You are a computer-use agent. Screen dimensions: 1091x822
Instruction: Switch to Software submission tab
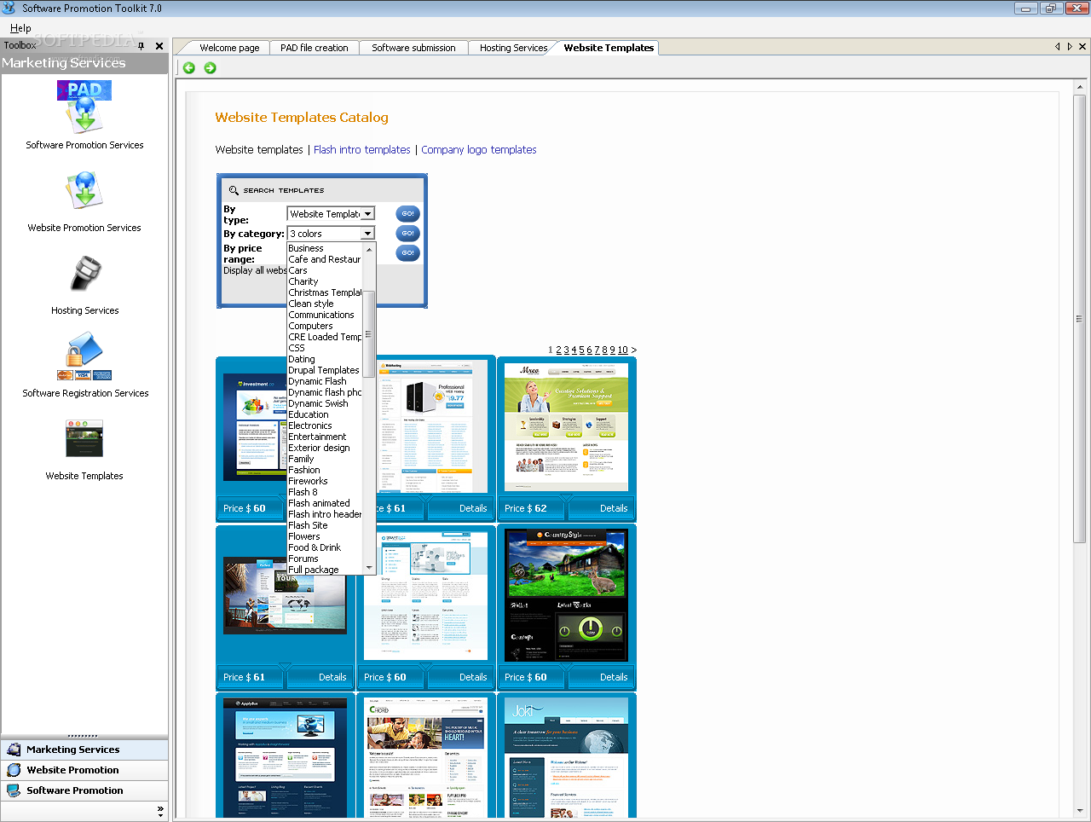(x=413, y=48)
